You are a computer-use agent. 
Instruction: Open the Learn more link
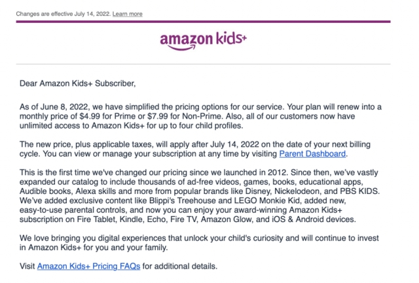127,14
